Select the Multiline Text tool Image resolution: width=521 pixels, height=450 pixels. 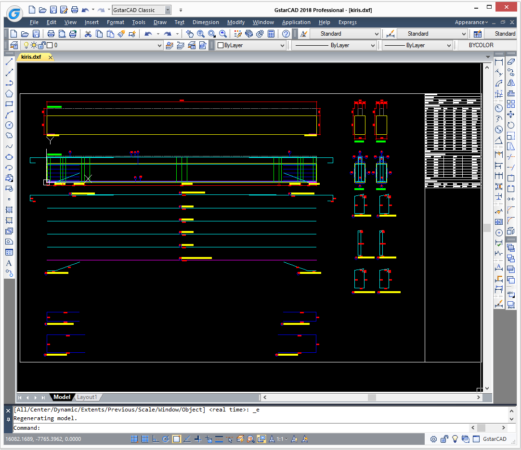[9, 263]
